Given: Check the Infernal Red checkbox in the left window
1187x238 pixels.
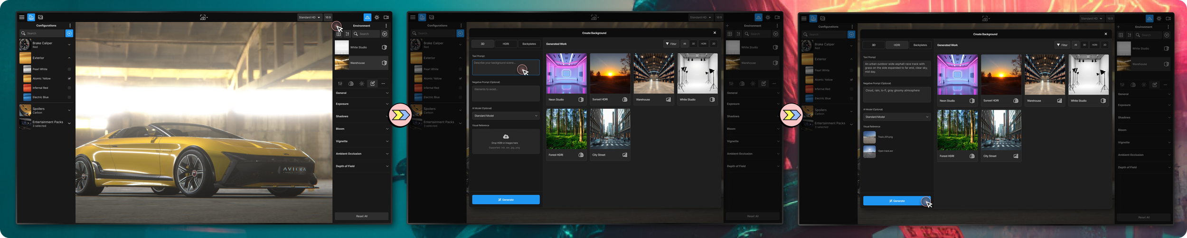Looking at the screenshot, I should (69, 88).
